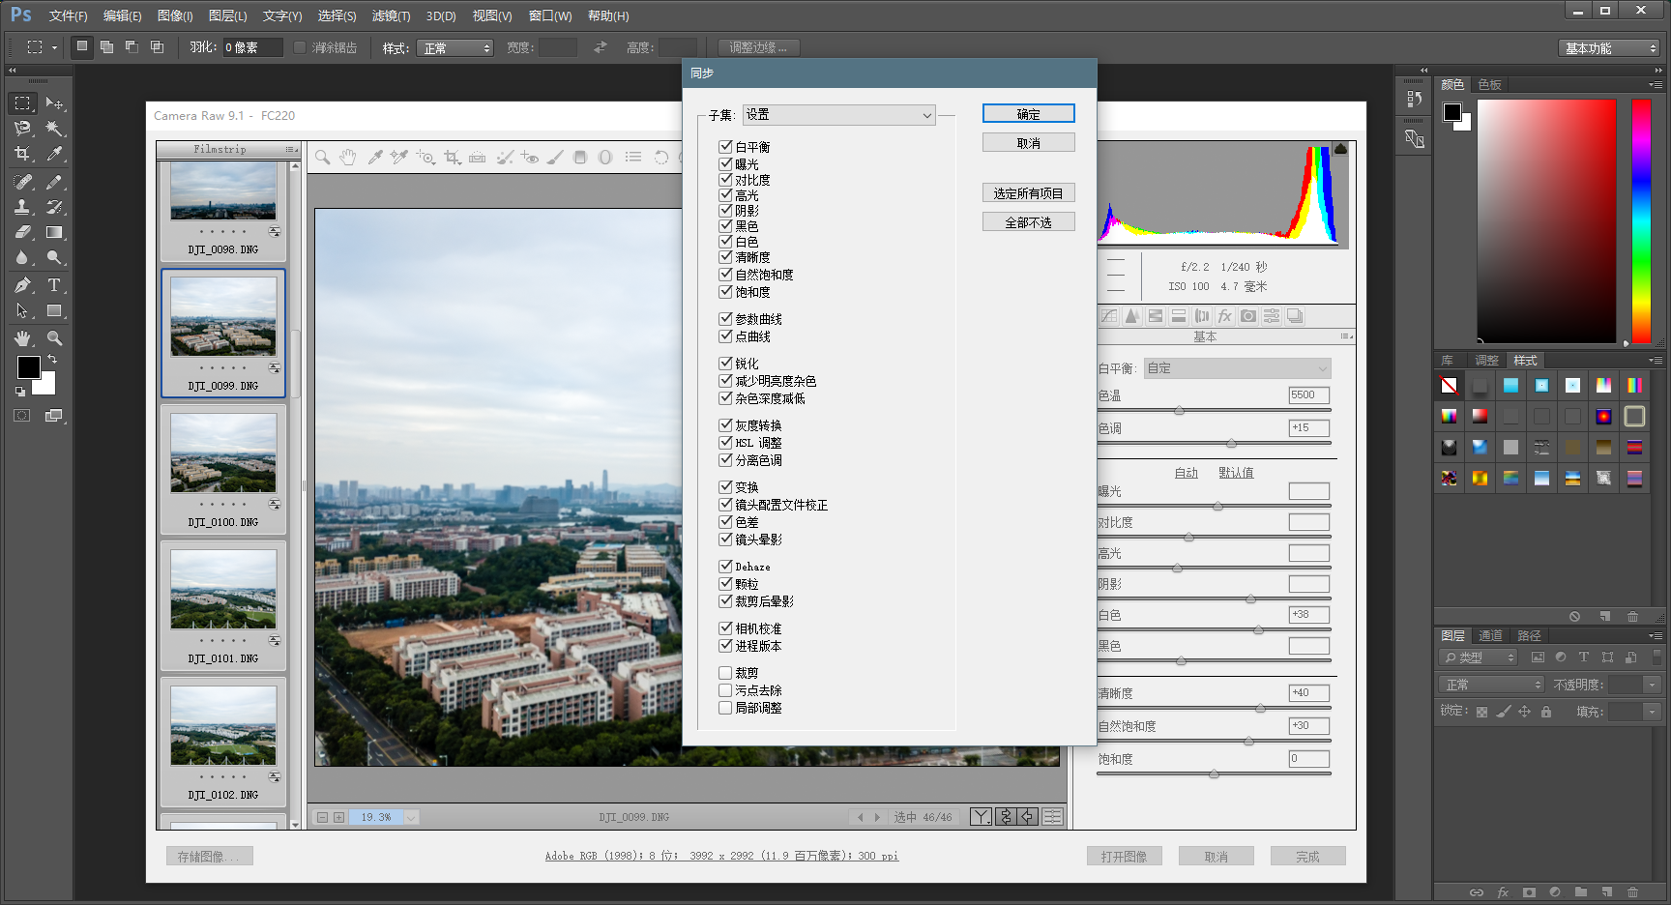Toggle the Dehaze checkbox
The image size is (1671, 905).
725,566
